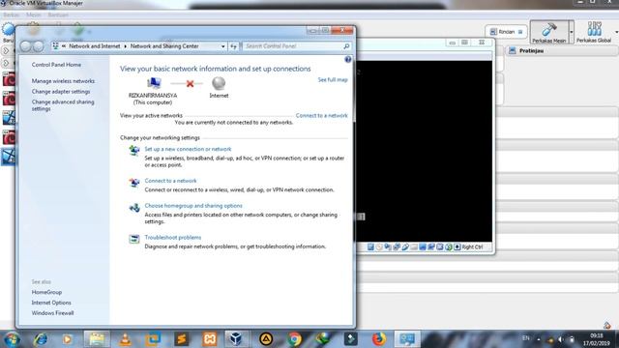Open Change adapter settings

coord(61,92)
